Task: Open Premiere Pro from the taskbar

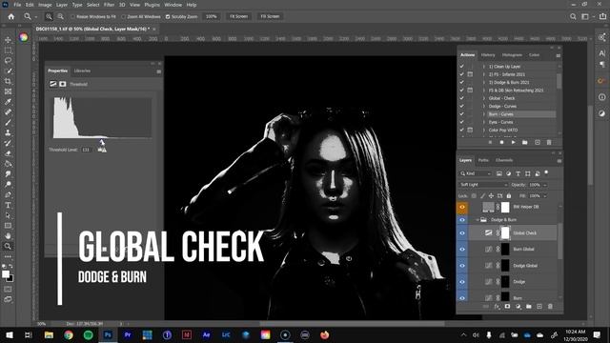Action: coord(128,334)
